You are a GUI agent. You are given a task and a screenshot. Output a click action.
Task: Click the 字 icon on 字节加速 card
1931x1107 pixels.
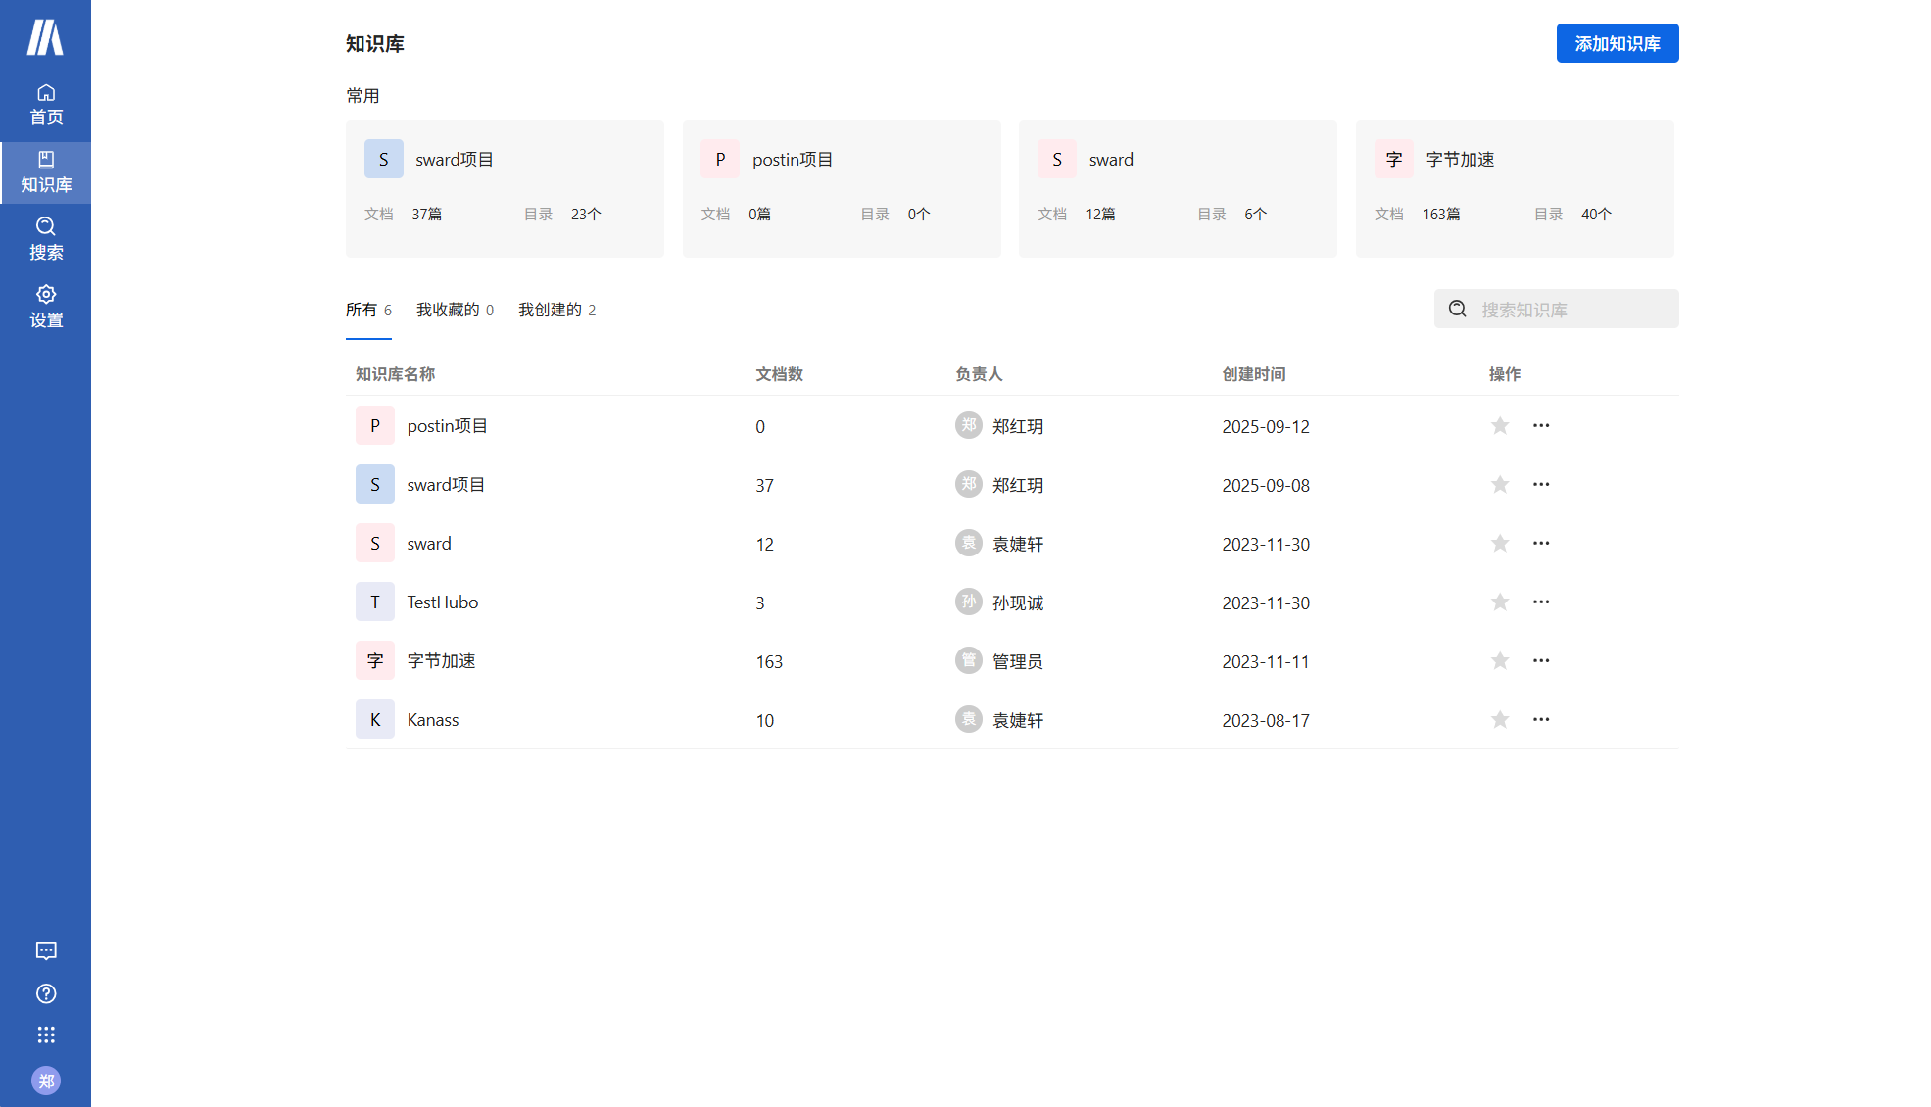point(1394,159)
